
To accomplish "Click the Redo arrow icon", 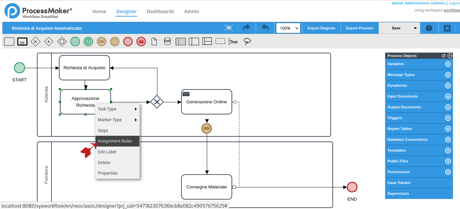I will point(247,28).
